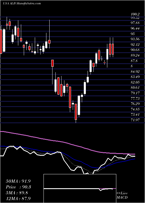Click the lowest red candle near 71.97
This screenshot has width=145, height=203.
(x=76, y=112)
